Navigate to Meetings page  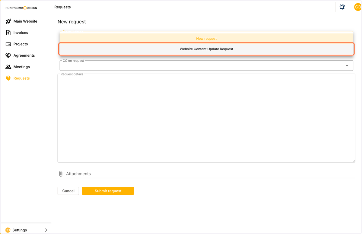22,67
